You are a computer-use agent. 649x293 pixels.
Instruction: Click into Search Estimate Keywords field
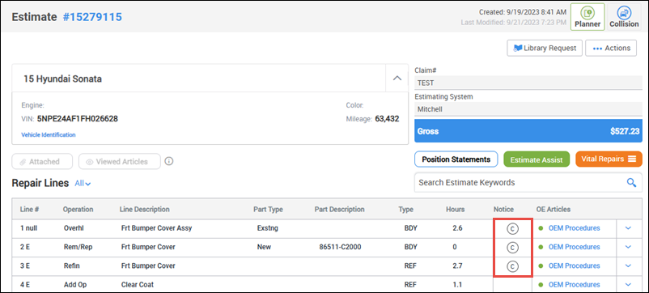[x=520, y=182]
